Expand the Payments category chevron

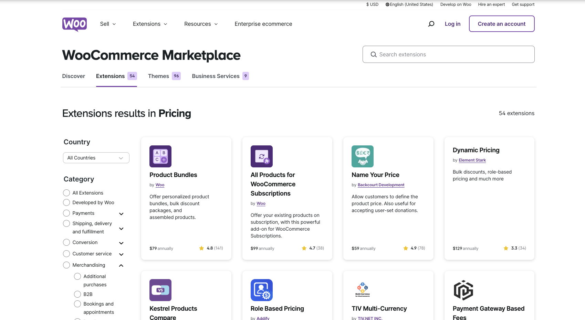coord(121,214)
